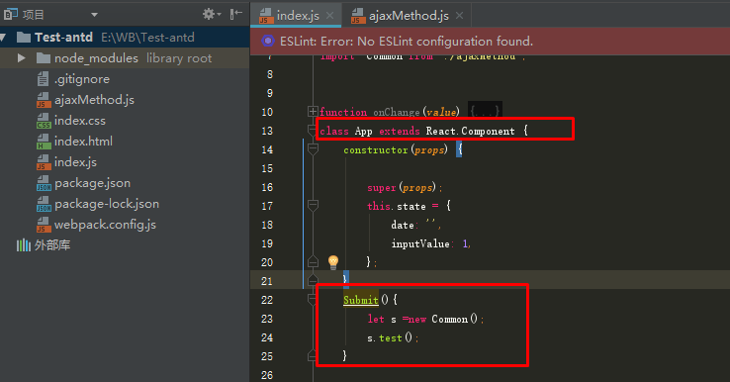This screenshot has width=730, height=382.
Task: Click on the constructor(props) text
Action: click(x=396, y=150)
